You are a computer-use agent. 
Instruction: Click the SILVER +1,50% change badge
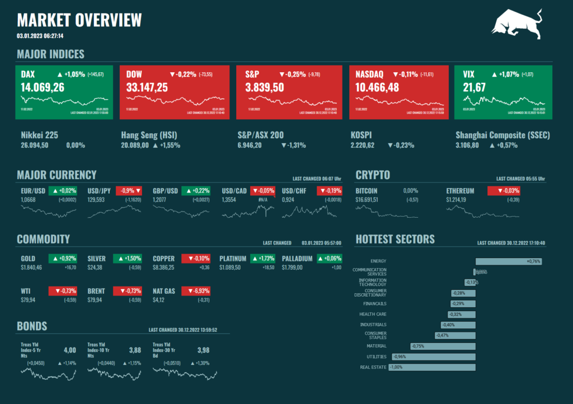[x=128, y=259]
